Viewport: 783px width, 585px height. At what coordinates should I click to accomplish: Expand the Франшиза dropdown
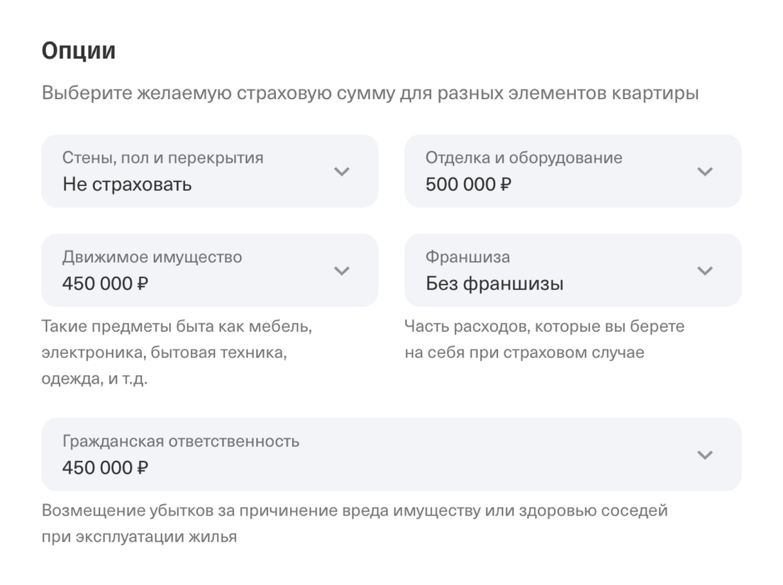(572, 271)
